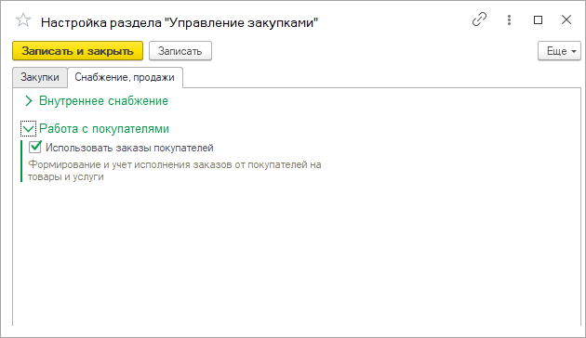This screenshot has height=338, width=586.
Task: Maximize the settings window
Action: (538, 19)
